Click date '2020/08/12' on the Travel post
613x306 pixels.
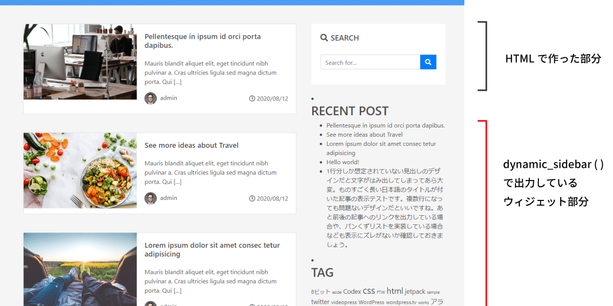[x=272, y=198]
